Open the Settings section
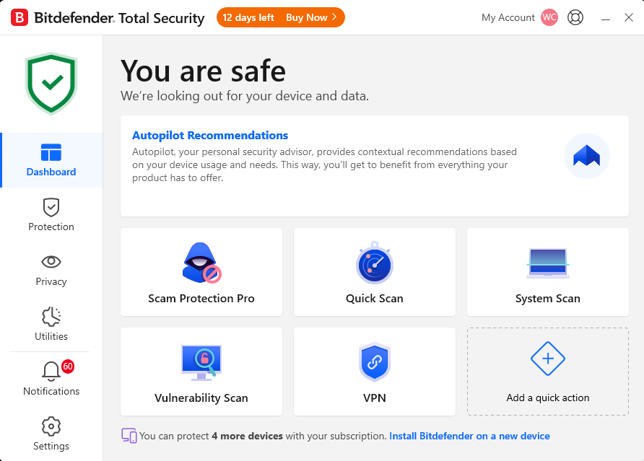The width and height of the screenshot is (644, 461). (x=51, y=434)
